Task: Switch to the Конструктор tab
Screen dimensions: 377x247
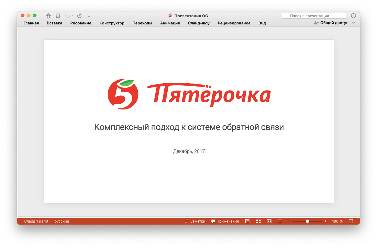Action: (x=112, y=23)
